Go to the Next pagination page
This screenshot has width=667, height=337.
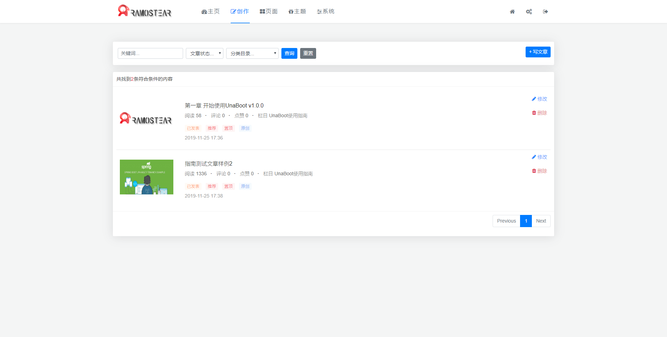point(541,221)
